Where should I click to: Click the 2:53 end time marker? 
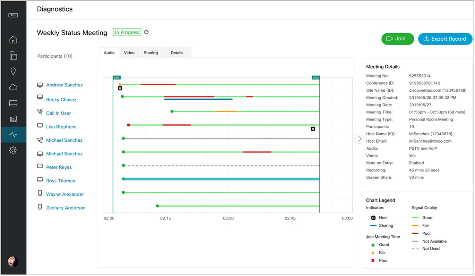(x=316, y=78)
